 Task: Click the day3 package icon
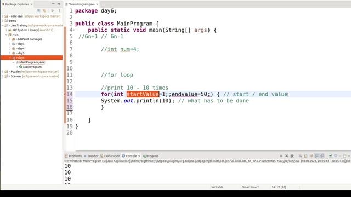(x=13, y=44)
